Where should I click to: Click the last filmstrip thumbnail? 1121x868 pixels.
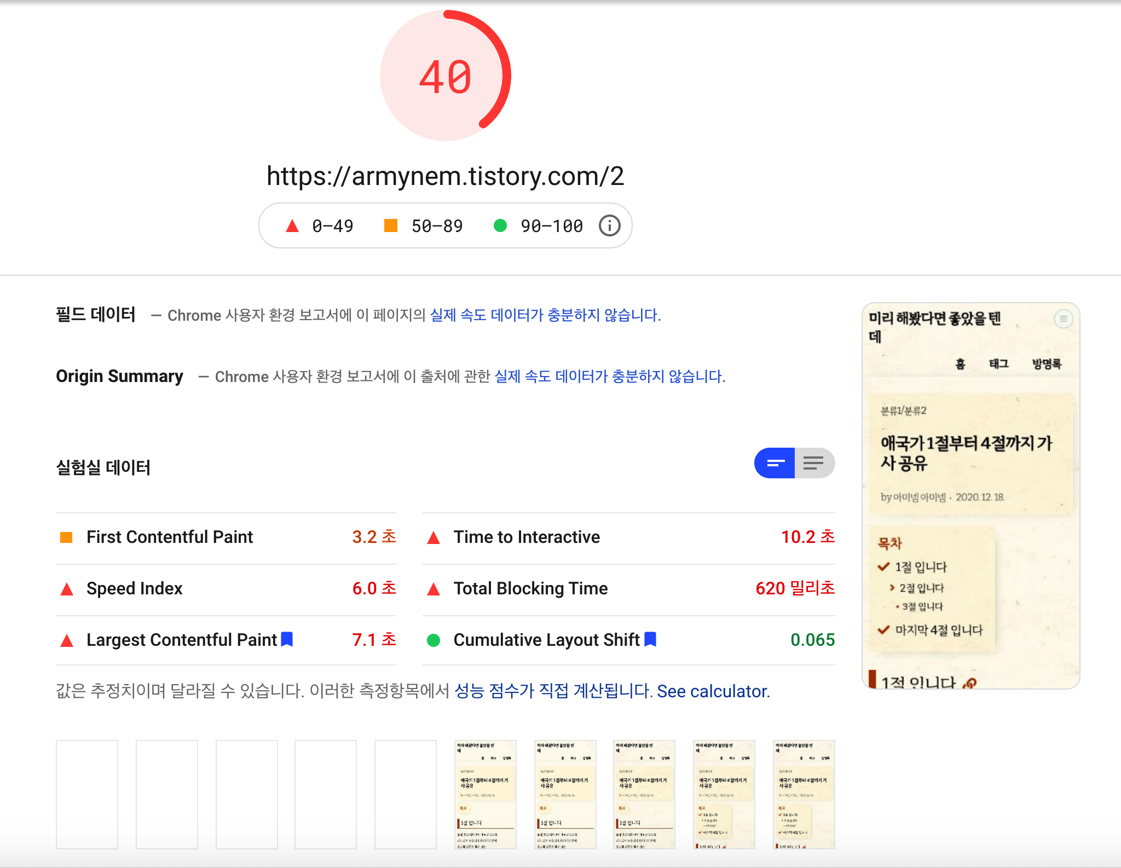point(804,794)
